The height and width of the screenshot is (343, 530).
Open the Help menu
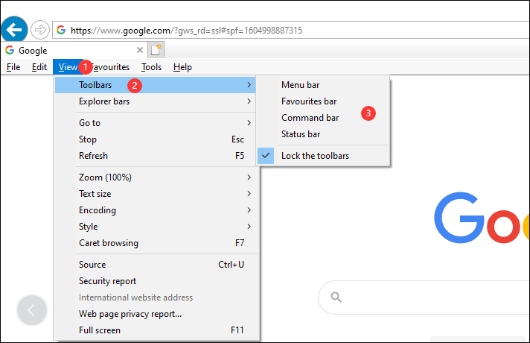pos(182,67)
